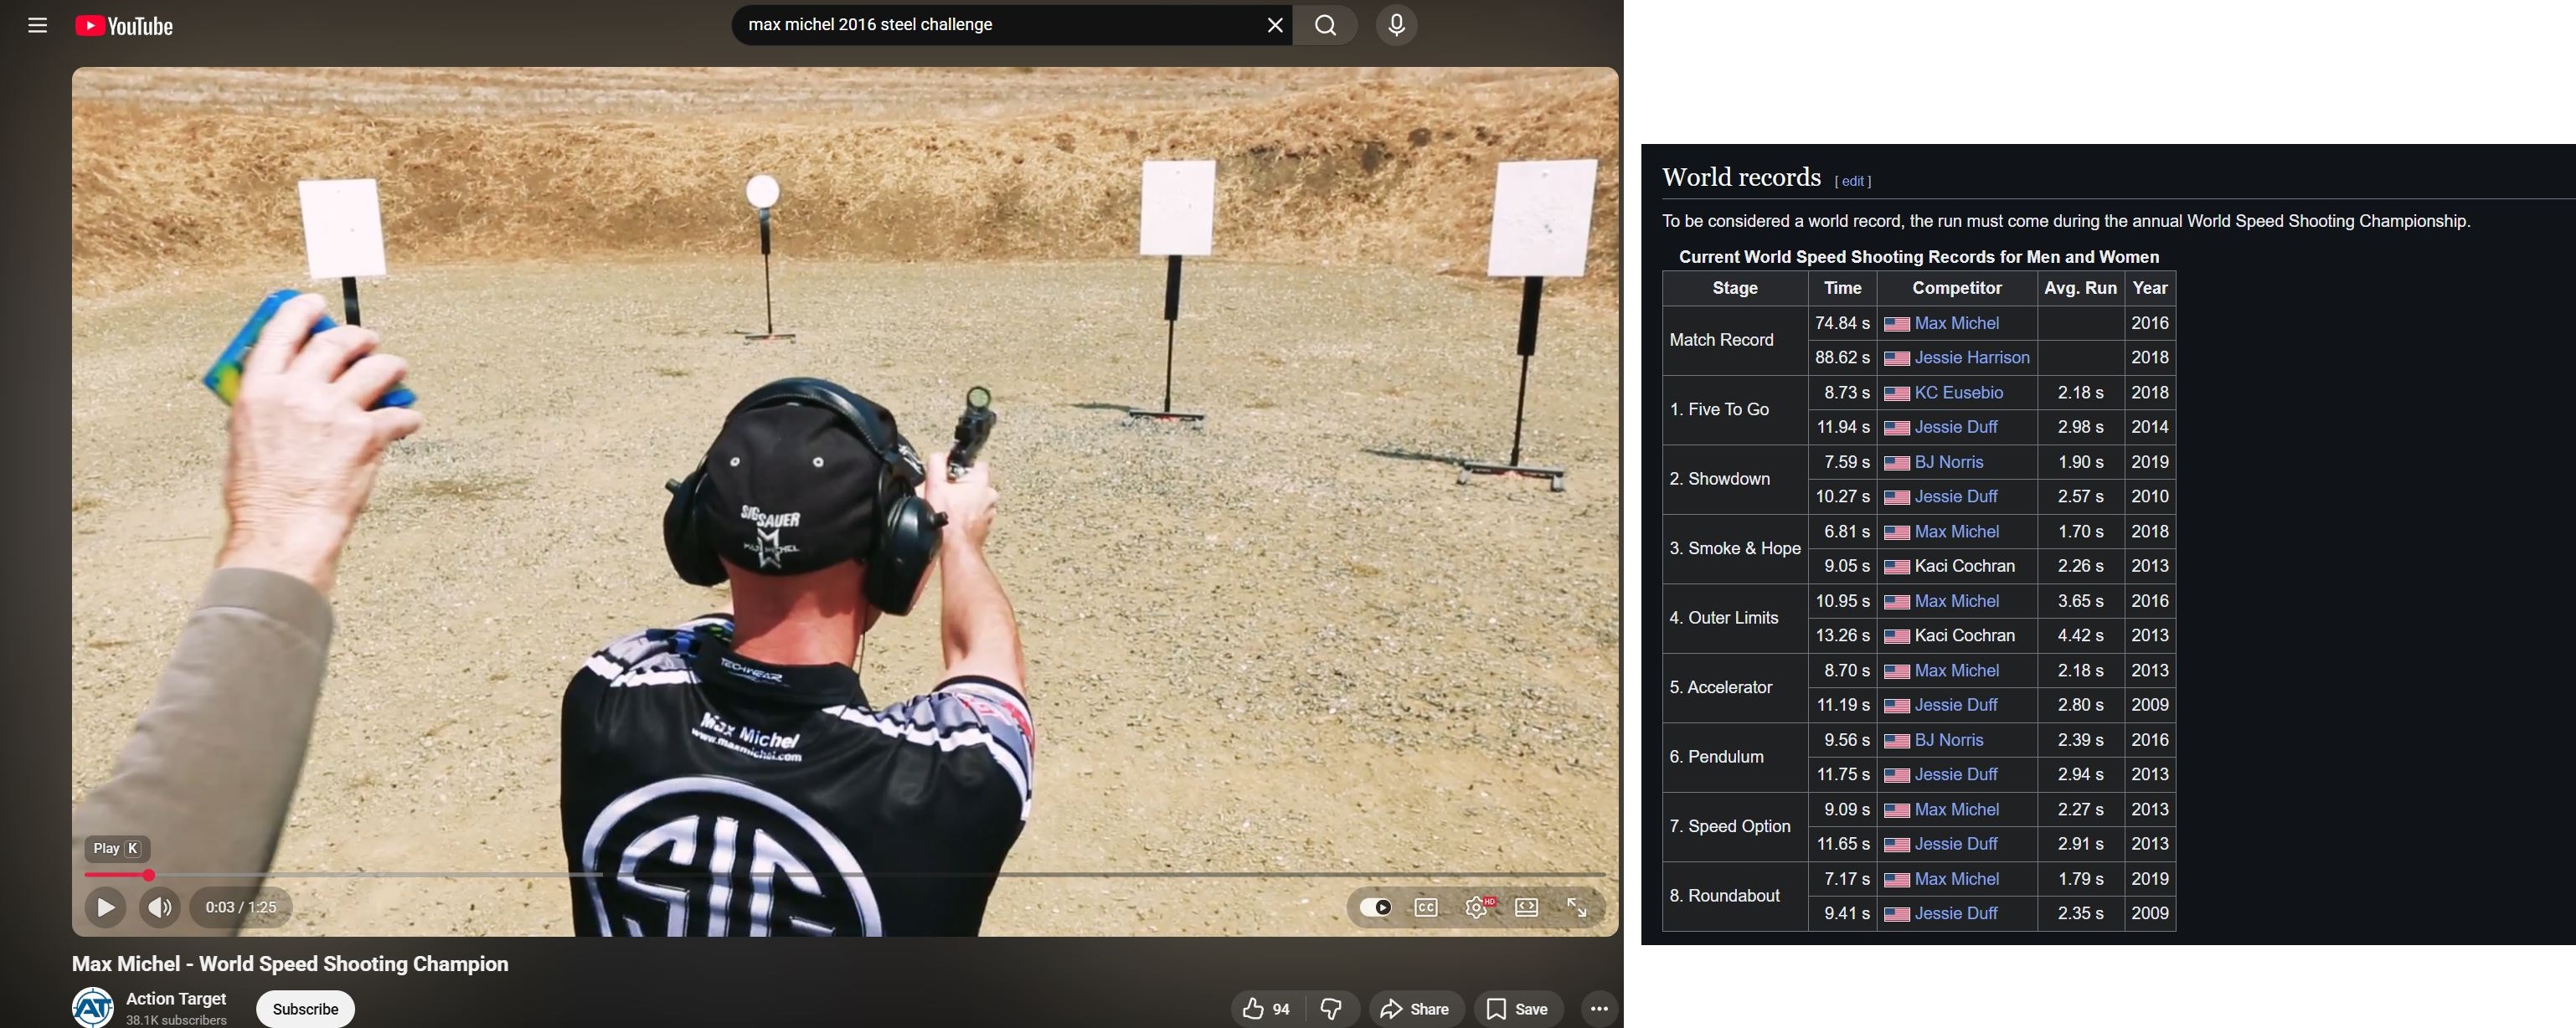The image size is (2576, 1028).
Task: Toggle the autoplay switch
Action: [1376, 907]
